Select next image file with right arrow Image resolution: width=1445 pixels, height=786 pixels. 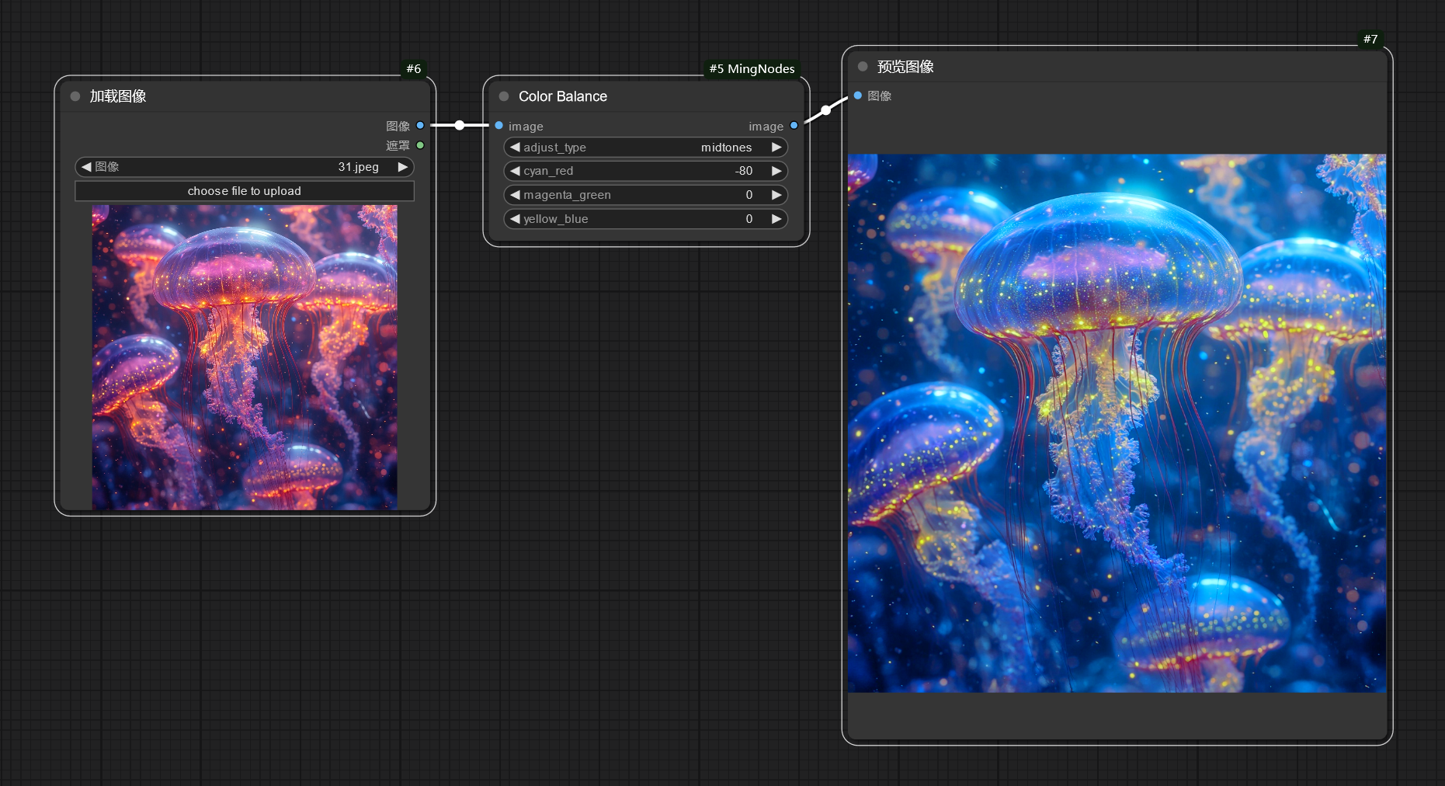(402, 167)
